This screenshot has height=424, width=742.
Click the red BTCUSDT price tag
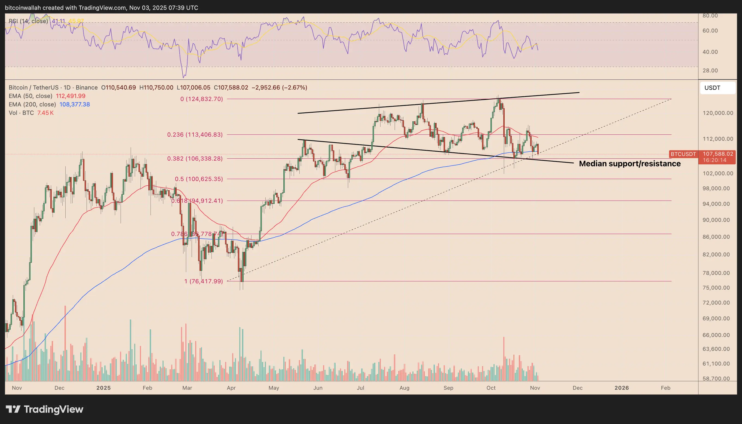click(x=683, y=154)
